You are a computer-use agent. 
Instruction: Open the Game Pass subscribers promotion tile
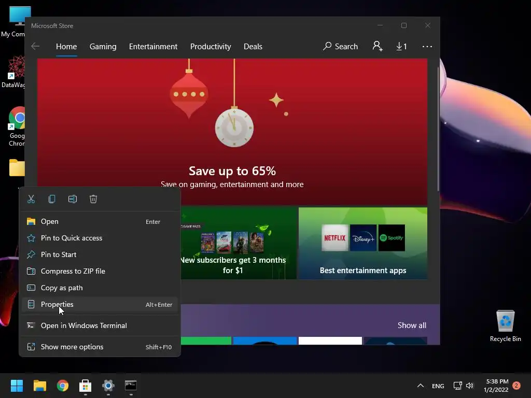tap(239, 244)
